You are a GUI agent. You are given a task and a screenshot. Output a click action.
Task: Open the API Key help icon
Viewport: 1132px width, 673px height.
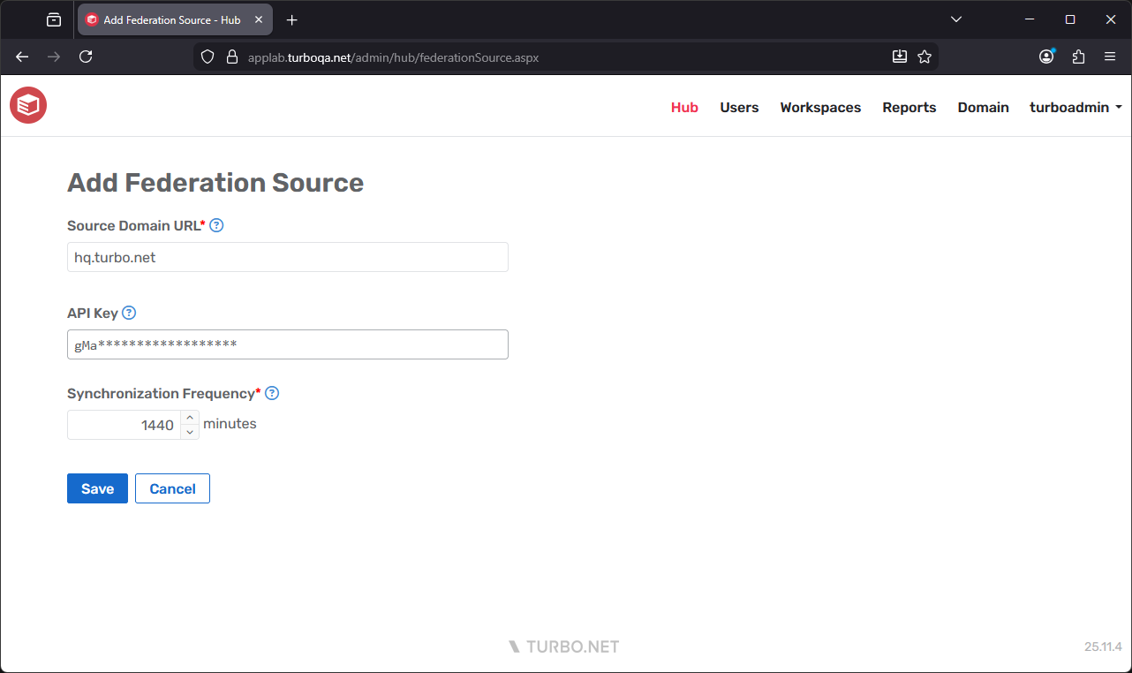click(x=129, y=313)
